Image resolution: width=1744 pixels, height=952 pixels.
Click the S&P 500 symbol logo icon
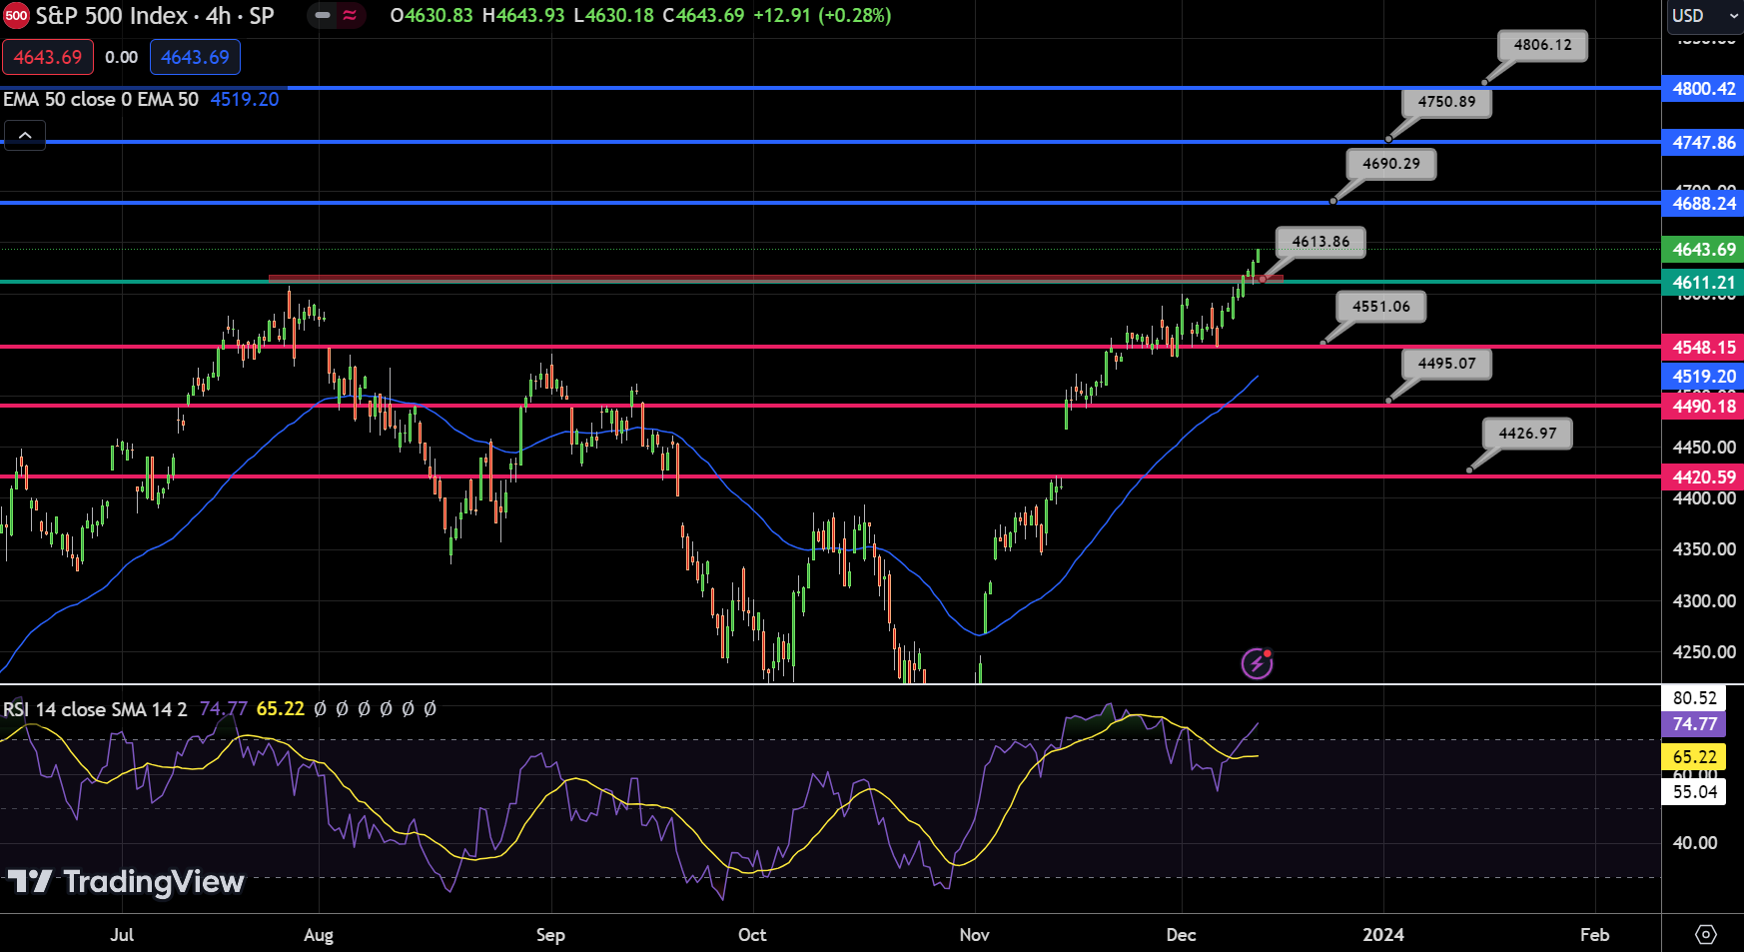point(16,16)
